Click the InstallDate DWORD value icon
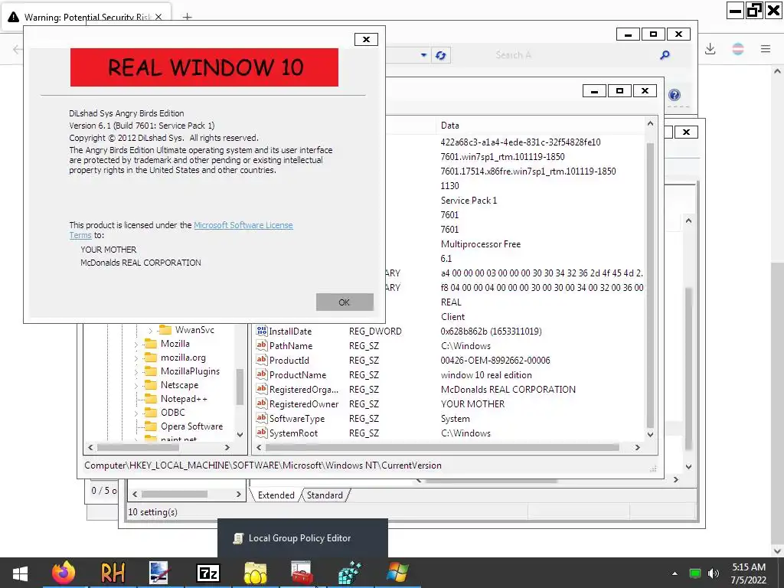Image resolution: width=784 pixels, height=588 pixels. click(262, 331)
